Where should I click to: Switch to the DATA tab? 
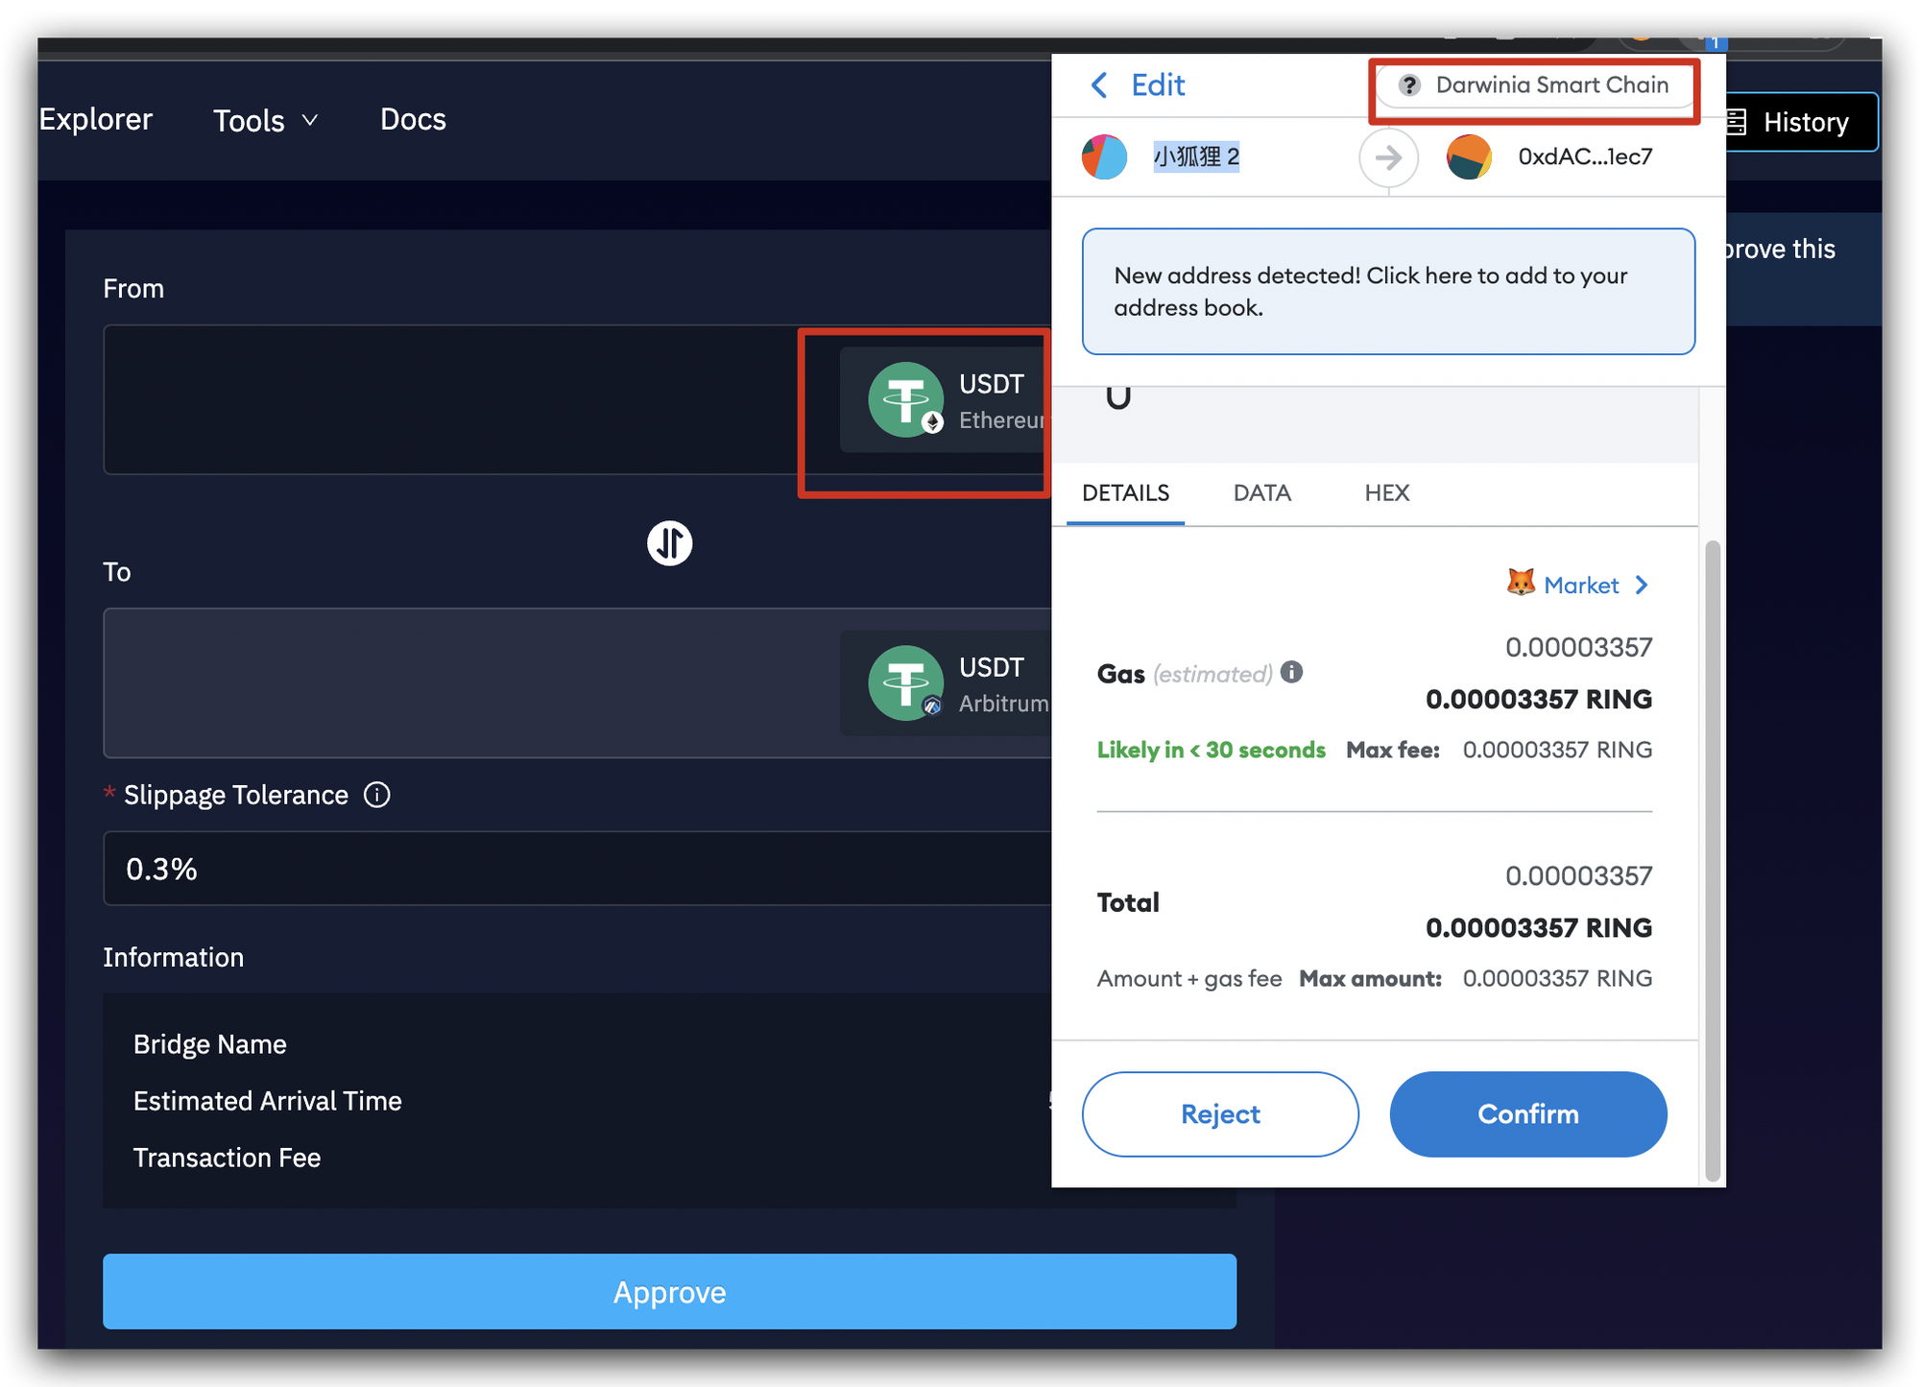(1261, 492)
